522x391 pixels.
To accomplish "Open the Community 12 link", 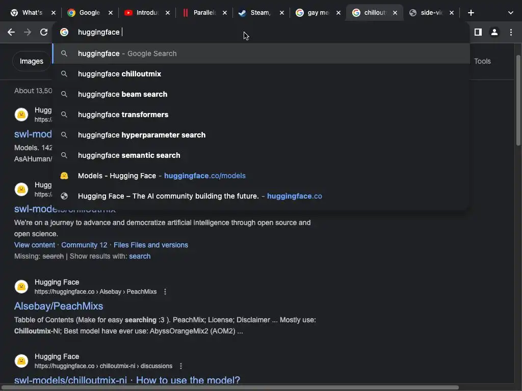I will point(84,245).
